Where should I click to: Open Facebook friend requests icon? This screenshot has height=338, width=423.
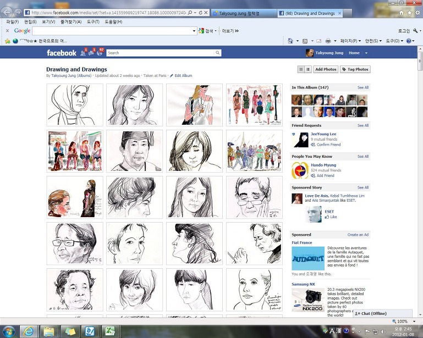(x=83, y=53)
